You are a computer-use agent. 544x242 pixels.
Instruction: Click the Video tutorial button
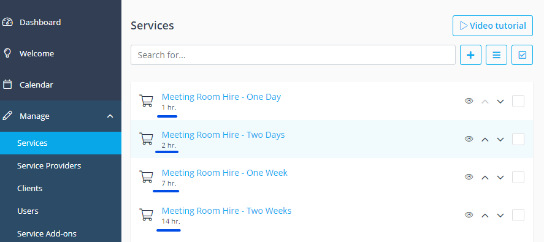tap(492, 26)
